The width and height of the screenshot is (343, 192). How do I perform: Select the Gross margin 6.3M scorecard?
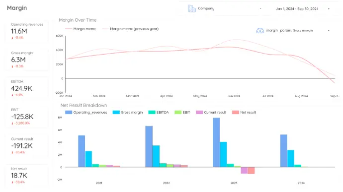pos(27,60)
